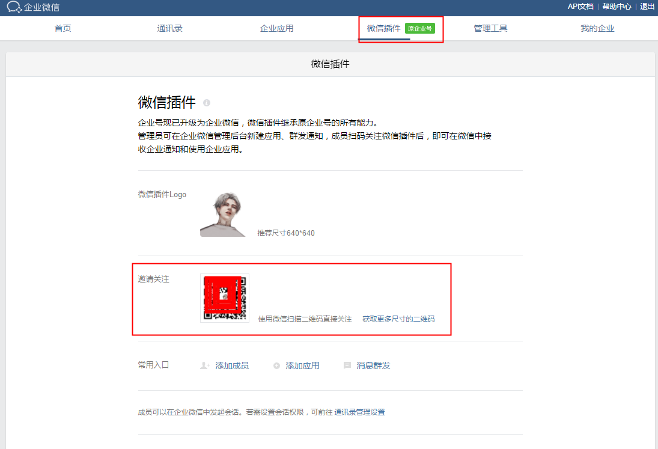Open the 首页 tab

click(62, 28)
